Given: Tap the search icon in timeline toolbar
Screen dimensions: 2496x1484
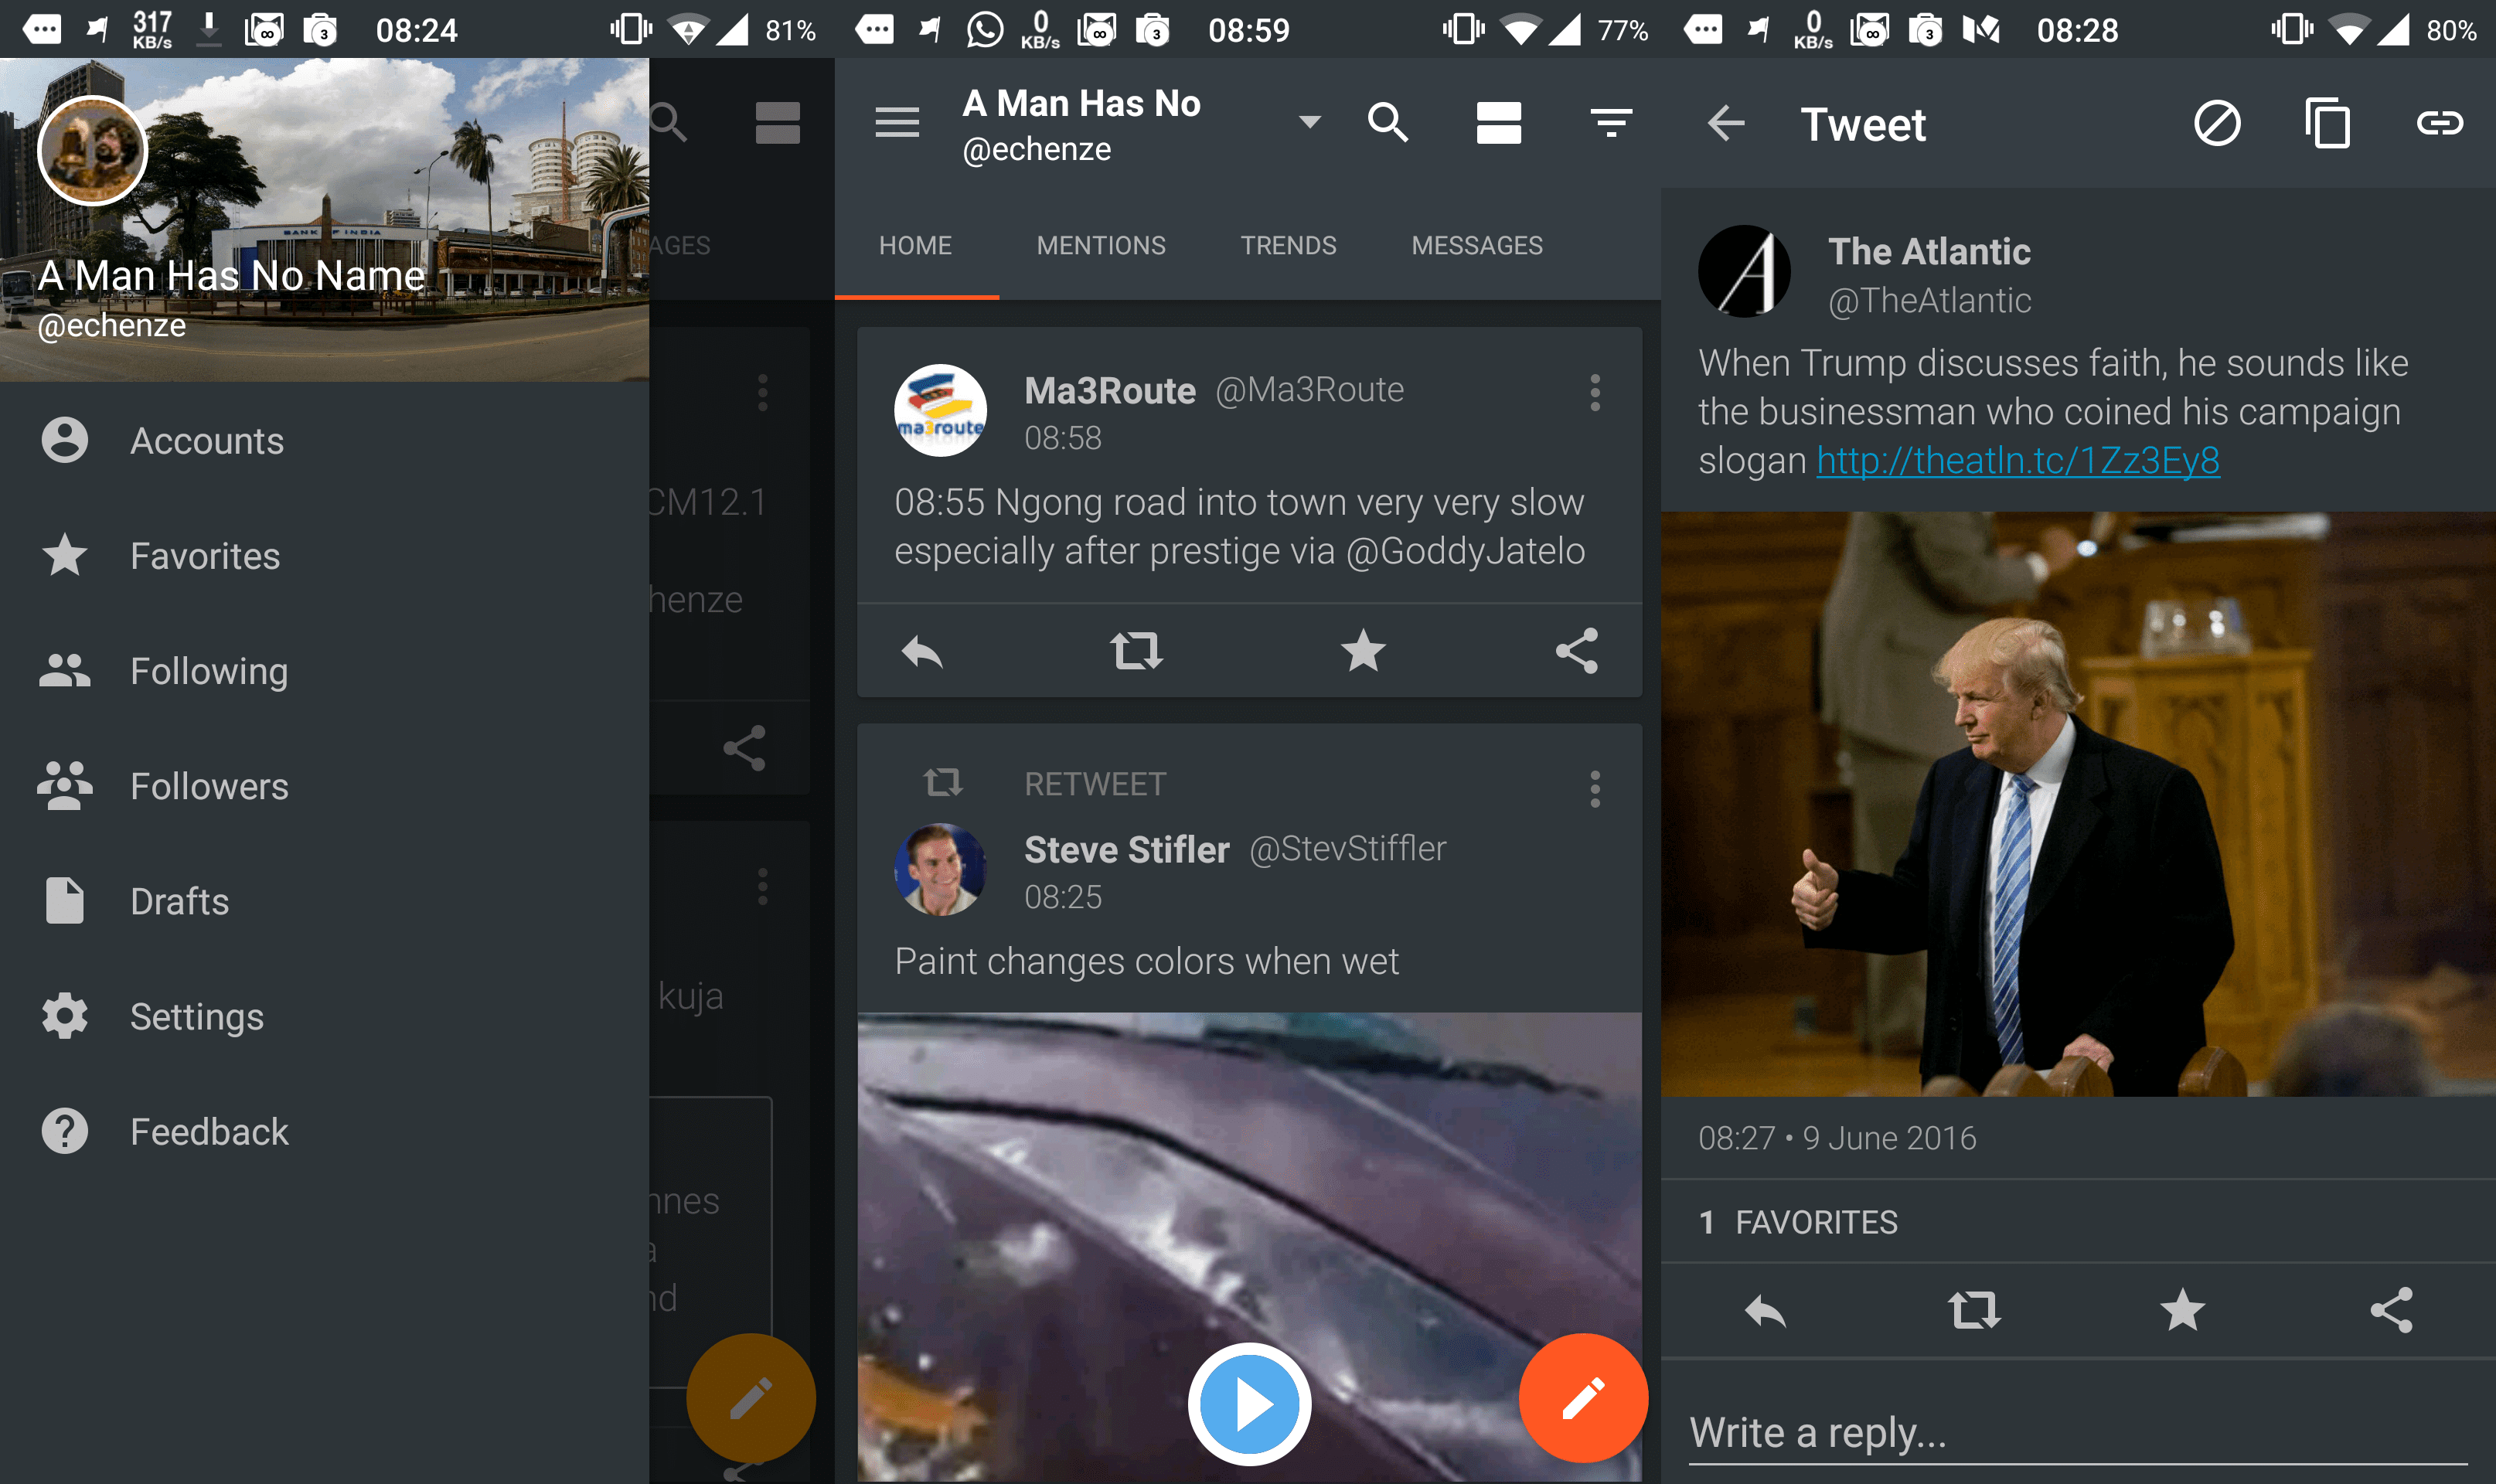Looking at the screenshot, I should pyautogui.click(x=1388, y=123).
